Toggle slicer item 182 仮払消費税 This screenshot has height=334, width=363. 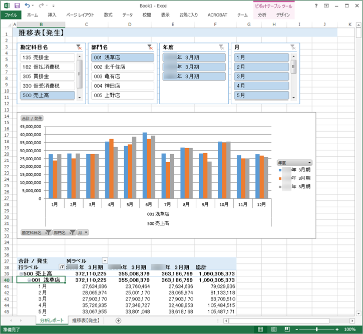[48, 67]
